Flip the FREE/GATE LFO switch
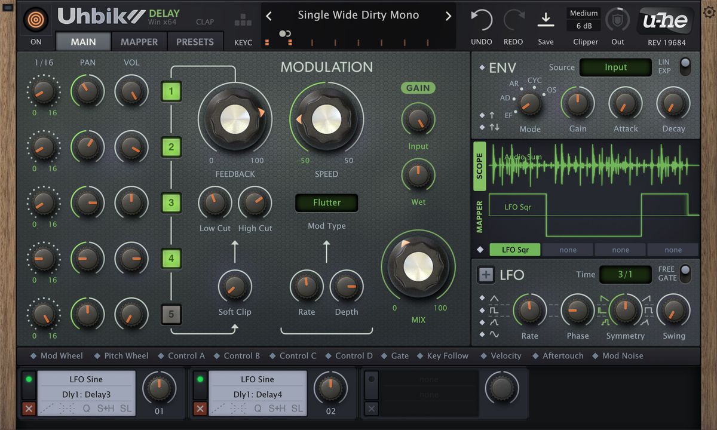717x430 pixels. (x=685, y=274)
